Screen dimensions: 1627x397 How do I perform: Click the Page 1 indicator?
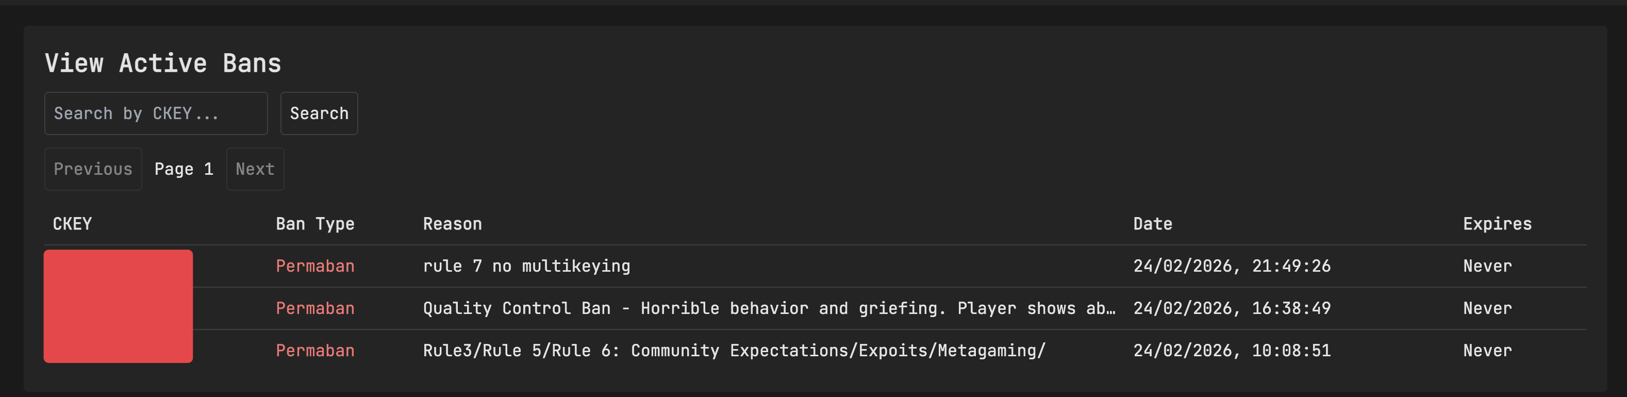[x=184, y=170]
